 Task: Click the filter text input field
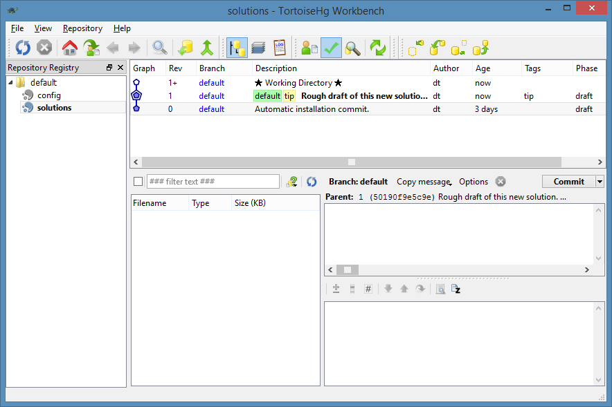click(x=213, y=182)
